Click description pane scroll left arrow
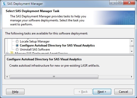 (7, 77)
